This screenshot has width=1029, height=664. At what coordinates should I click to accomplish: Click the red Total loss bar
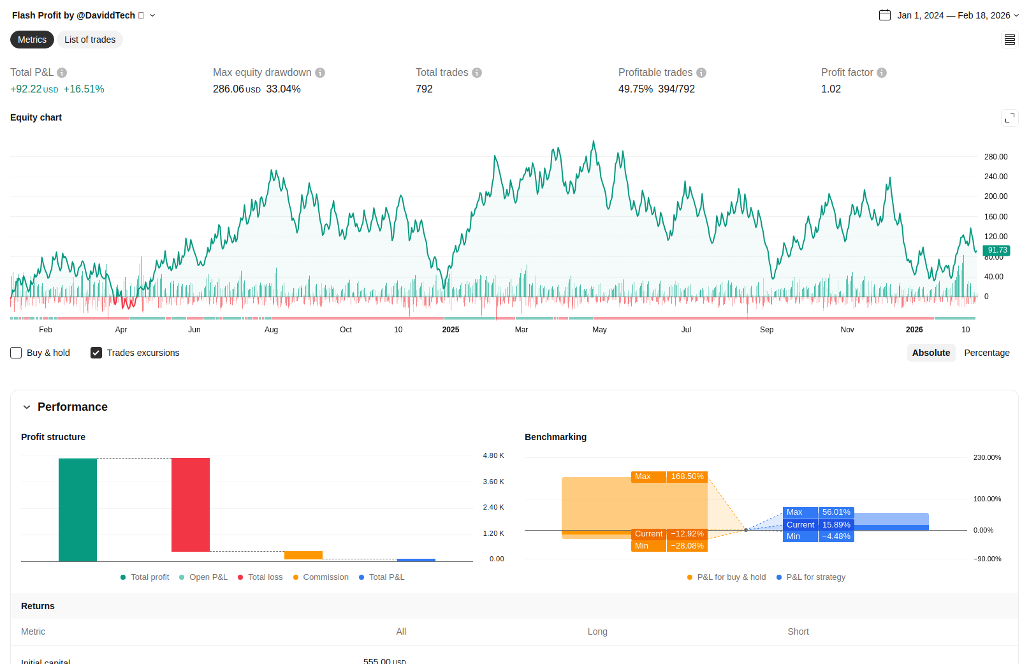(x=191, y=505)
